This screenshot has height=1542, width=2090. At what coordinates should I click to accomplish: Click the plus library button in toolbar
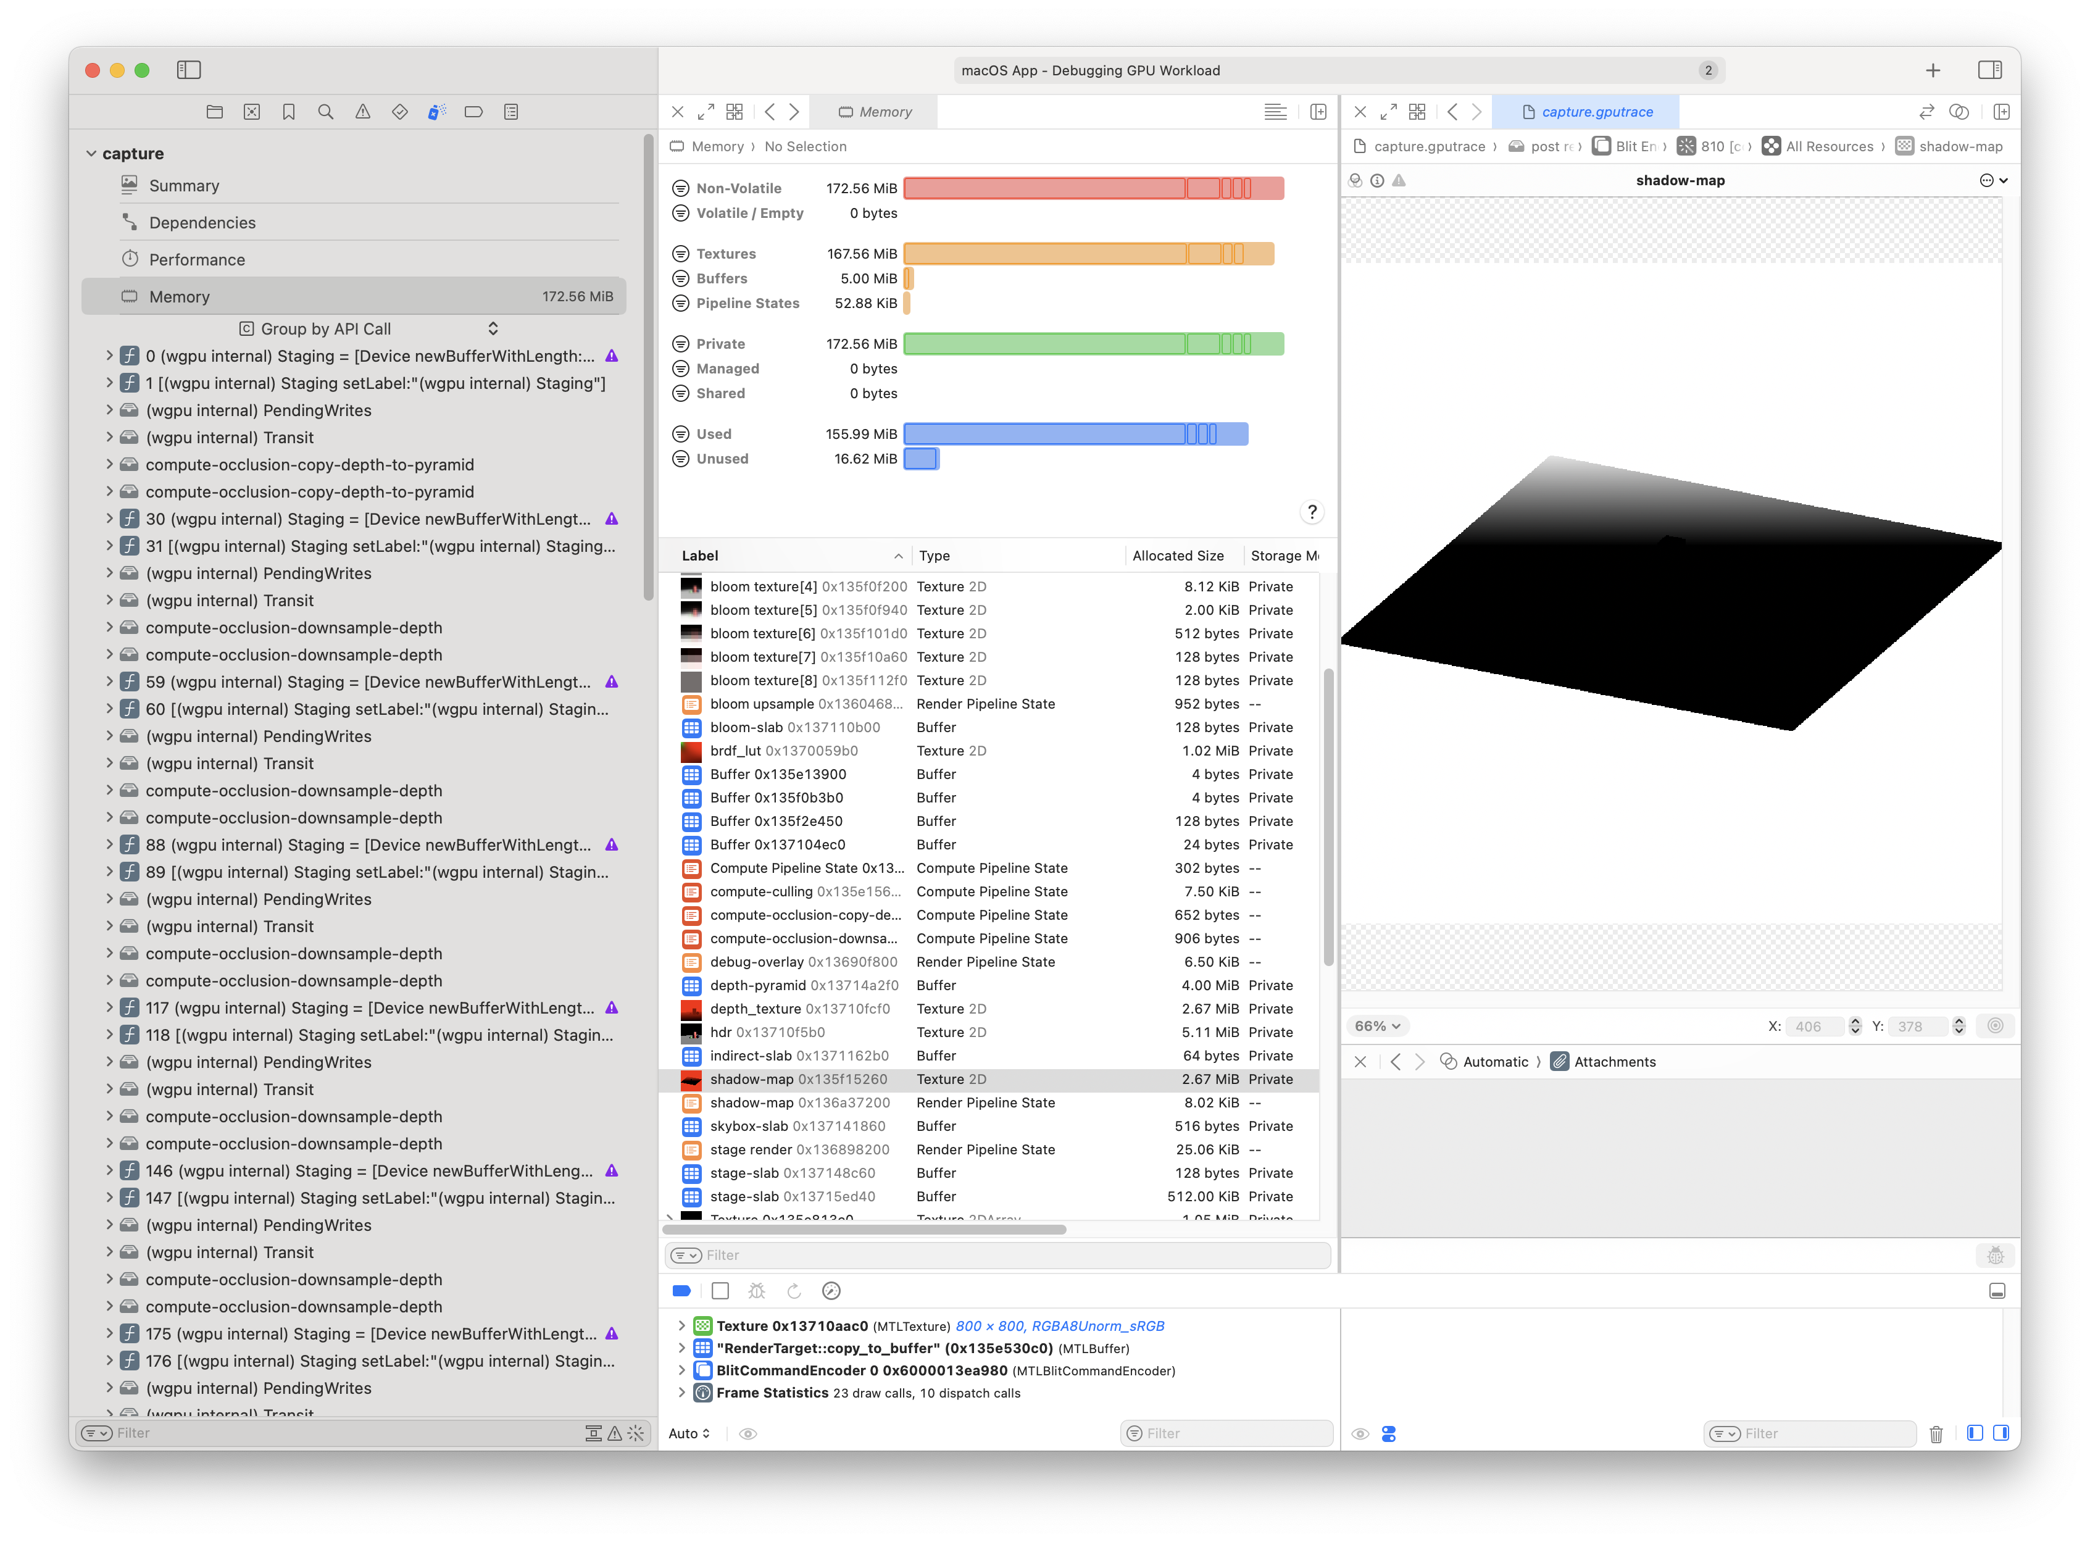(1933, 70)
